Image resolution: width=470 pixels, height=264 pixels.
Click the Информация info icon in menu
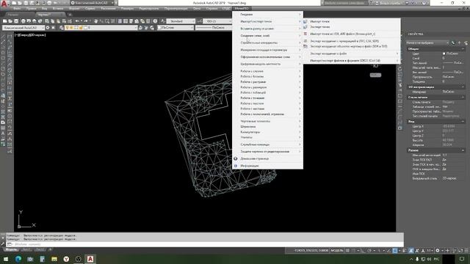(x=236, y=166)
